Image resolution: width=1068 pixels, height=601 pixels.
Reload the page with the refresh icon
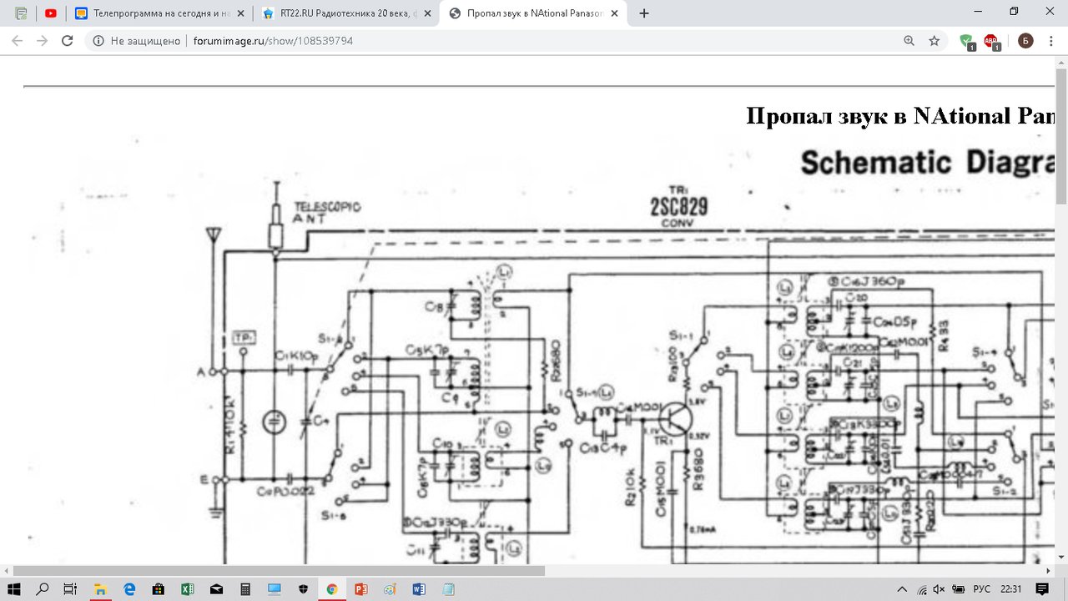pos(67,40)
